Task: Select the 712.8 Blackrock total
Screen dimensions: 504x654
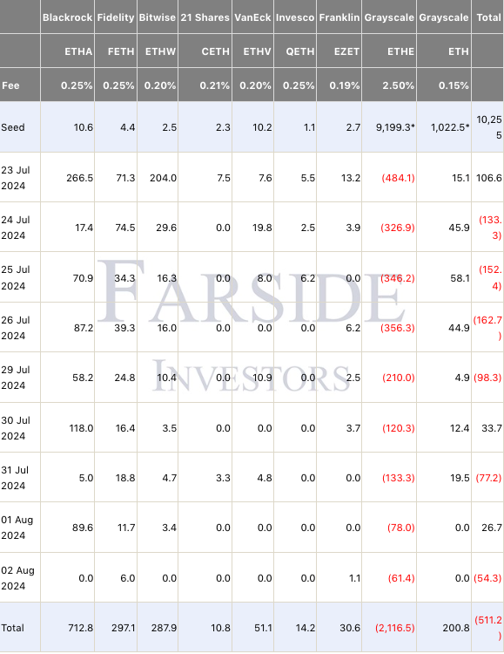Action: point(81,628)
